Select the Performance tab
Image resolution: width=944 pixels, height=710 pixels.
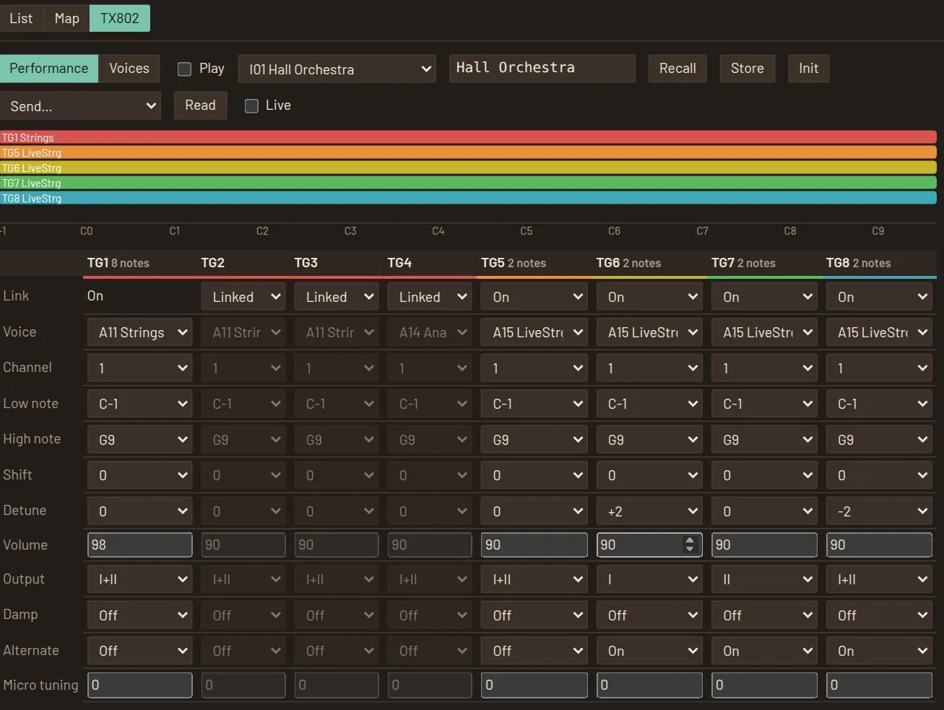click(48, 69)
